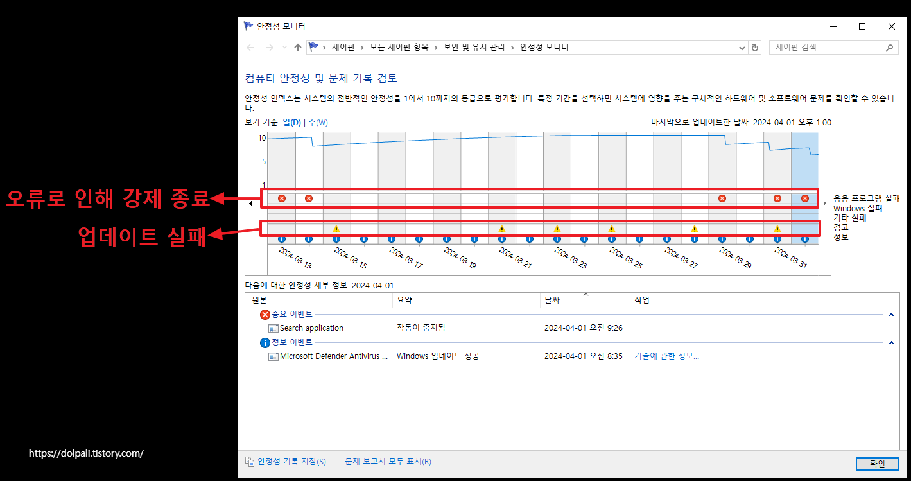911x481 pixels.
Task: Click the refresh icon next to the address bar
Action: (754, 47)
